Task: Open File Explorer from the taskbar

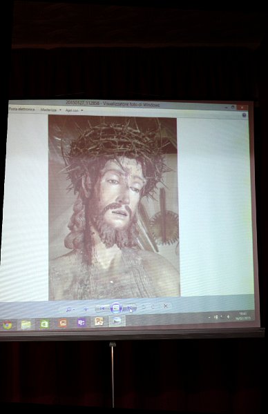Action: pyautogui.click(x=26, y=324)
